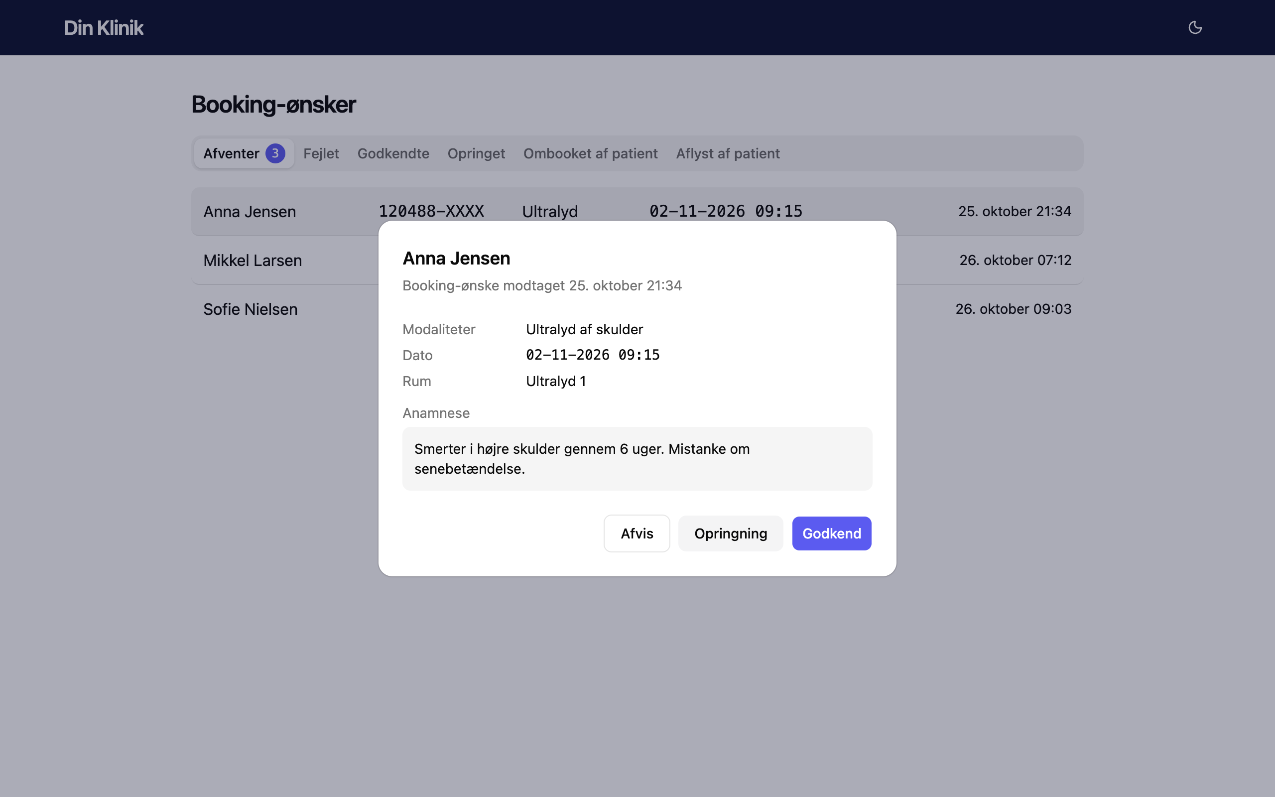Switch to the Fejlet tab
1275x797 pixels.
click(321, 153)
